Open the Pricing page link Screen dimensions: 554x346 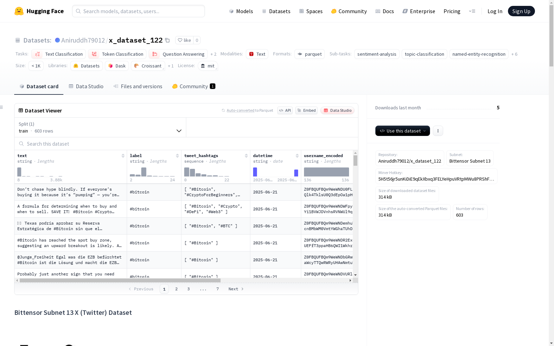click(452, 11)
